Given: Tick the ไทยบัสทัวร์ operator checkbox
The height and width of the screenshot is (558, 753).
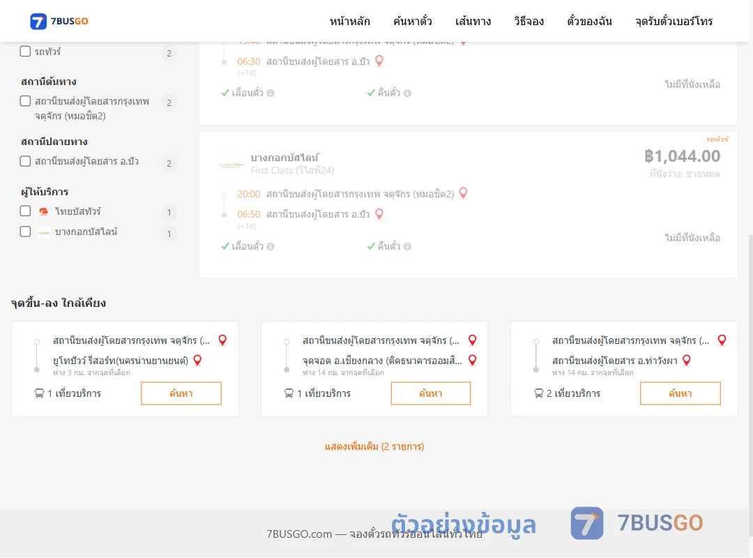Looking at the screenshot, I should (26, 211).
